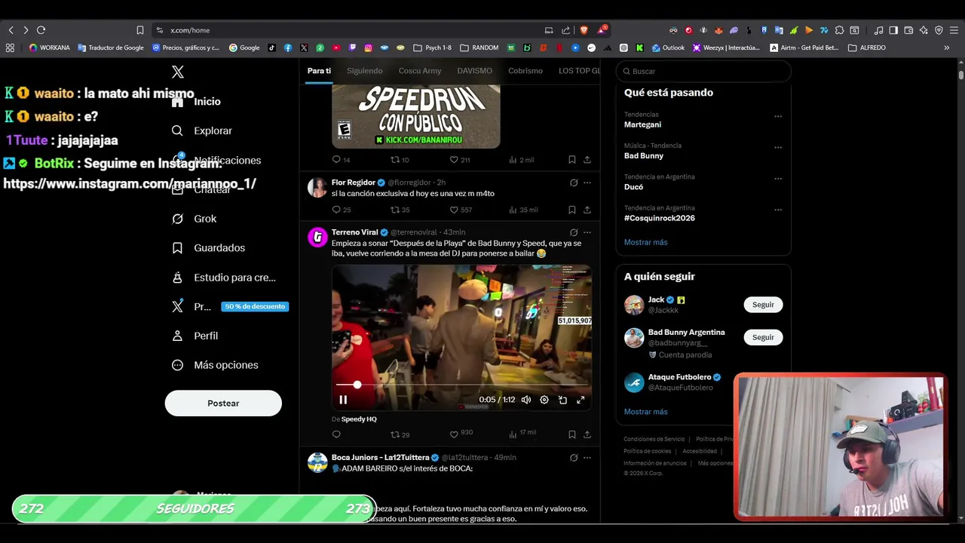Open Guardados bookmarks in sidebar

tap(208, 247)
